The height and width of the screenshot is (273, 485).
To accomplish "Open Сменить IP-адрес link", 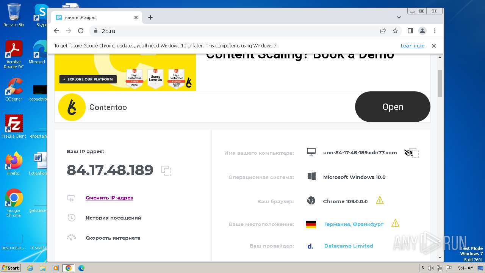I will [109, 198].
